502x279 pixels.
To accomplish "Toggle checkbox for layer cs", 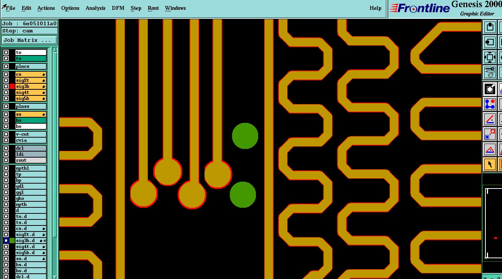I will coord(6,74).
